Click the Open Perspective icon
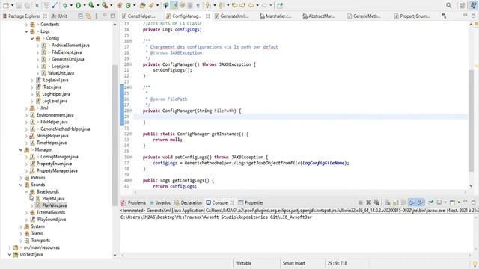Image resolution: width=479 pixels, height=269 pixels. pos(463,5)
